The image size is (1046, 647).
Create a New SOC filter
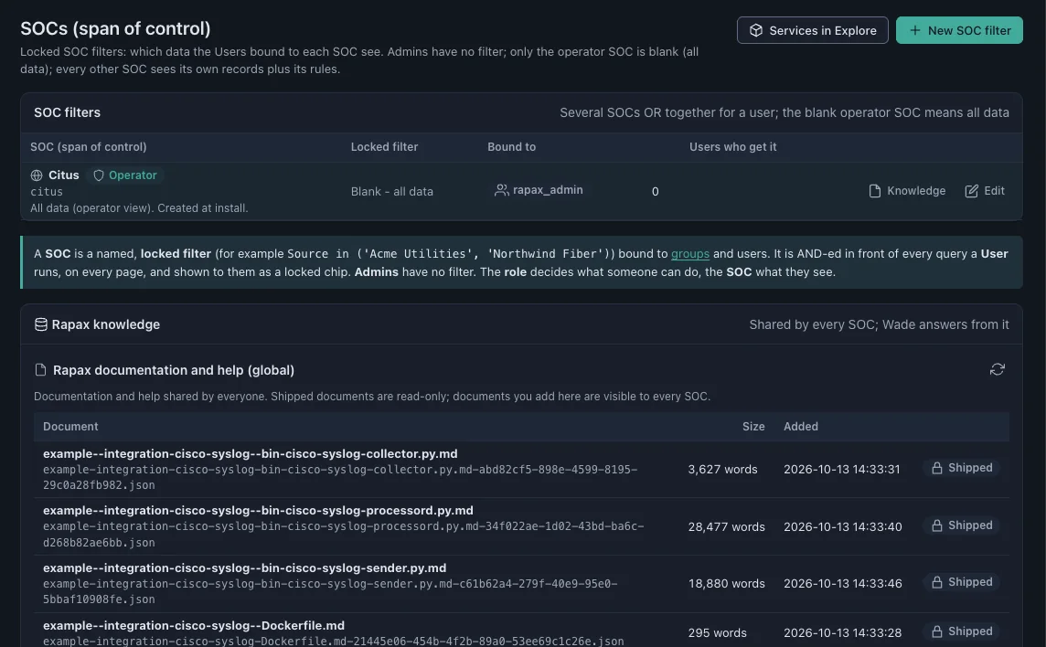tap(958, 30)
